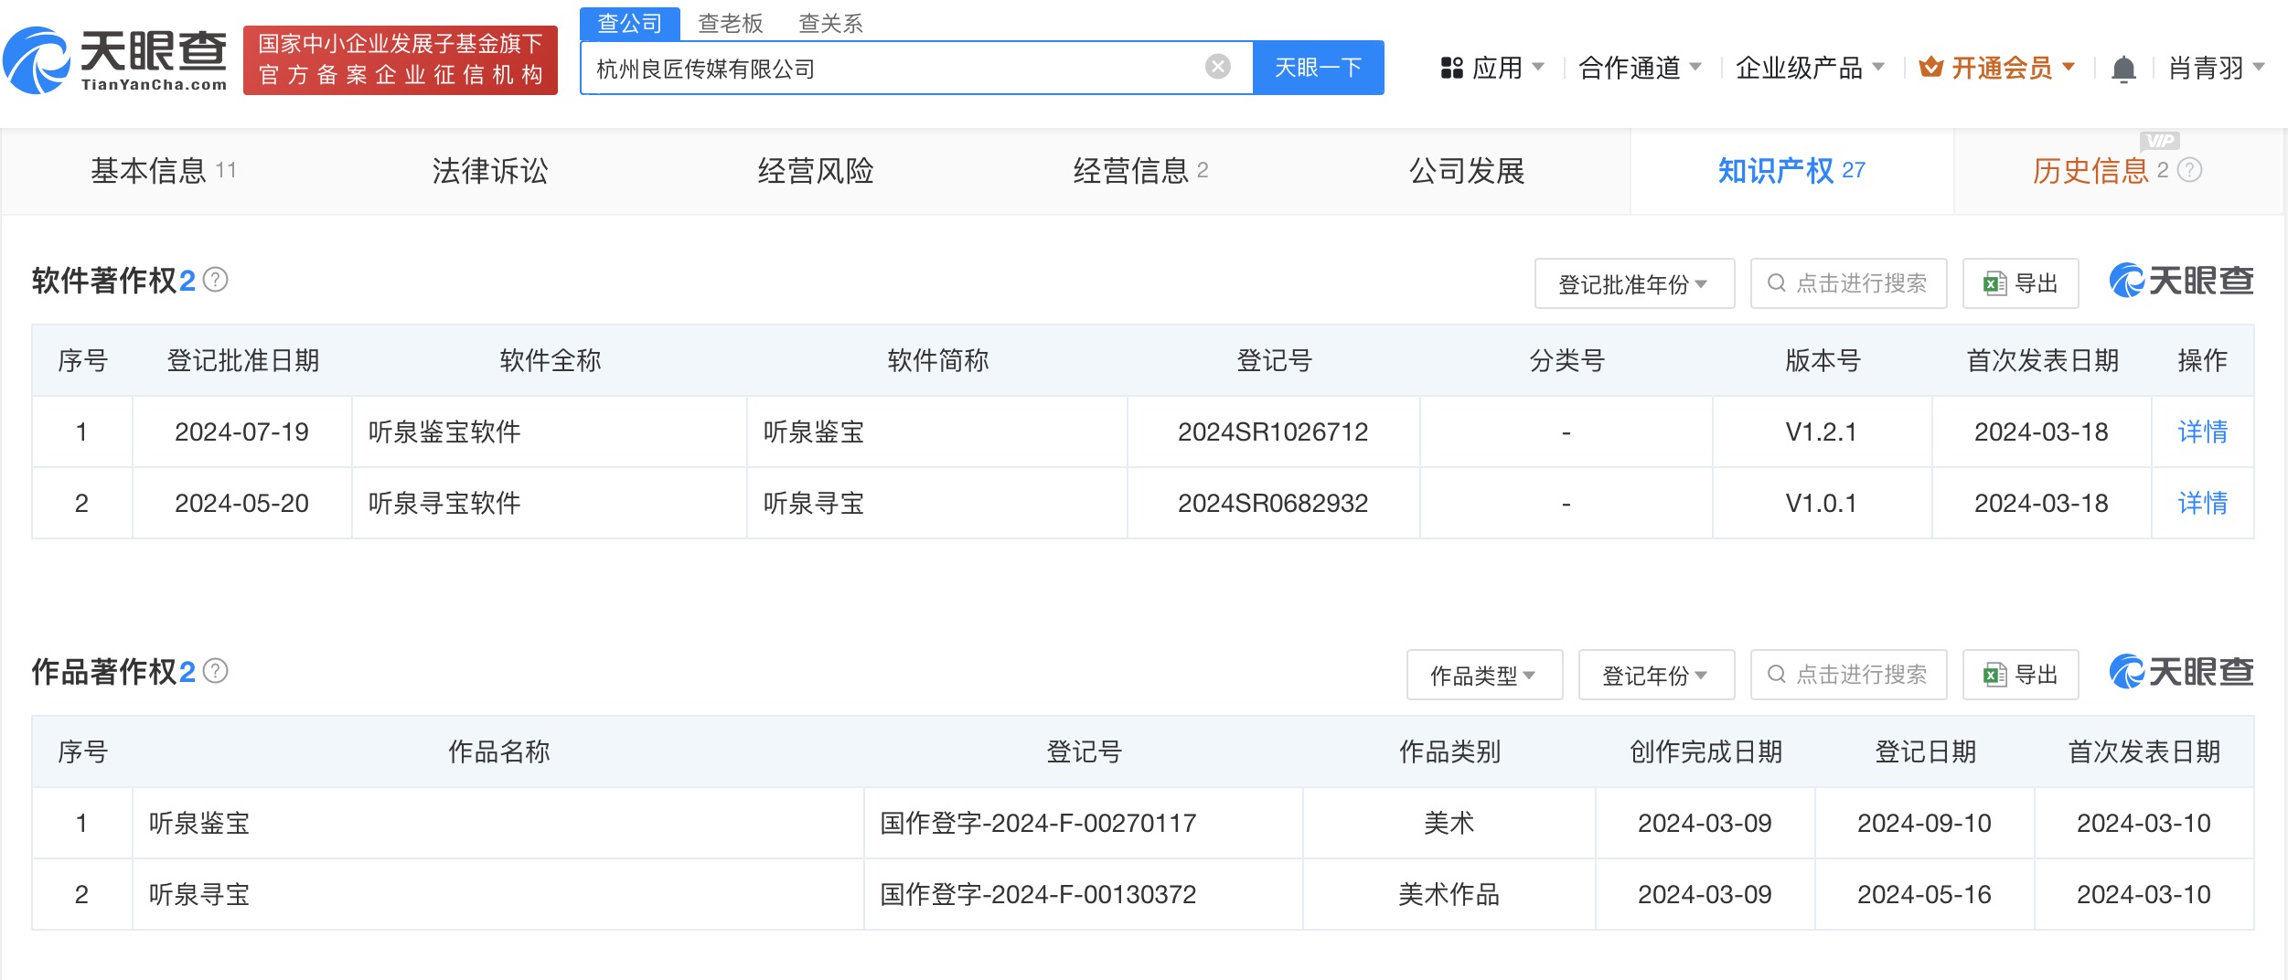The image size is (2288, 980).
Task: Click Excel icon in software copyright 导出
Action: pos(1994,283)
